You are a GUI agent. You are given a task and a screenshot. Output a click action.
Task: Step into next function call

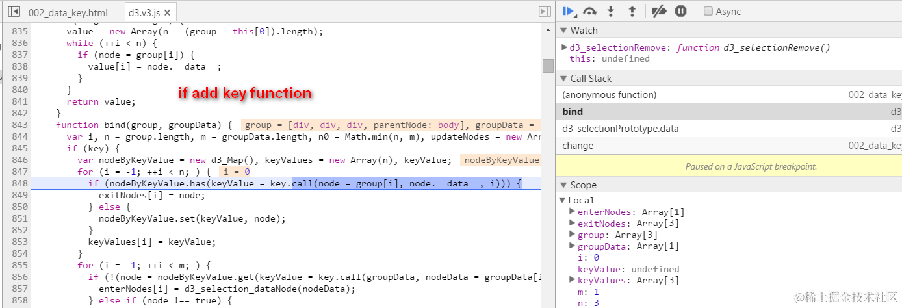pos(611,11)
